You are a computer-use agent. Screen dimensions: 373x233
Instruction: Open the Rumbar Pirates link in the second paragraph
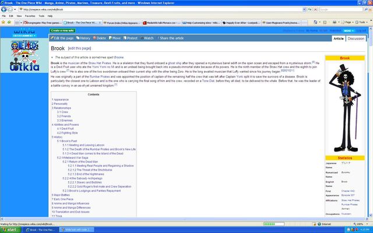coord(100,76)
